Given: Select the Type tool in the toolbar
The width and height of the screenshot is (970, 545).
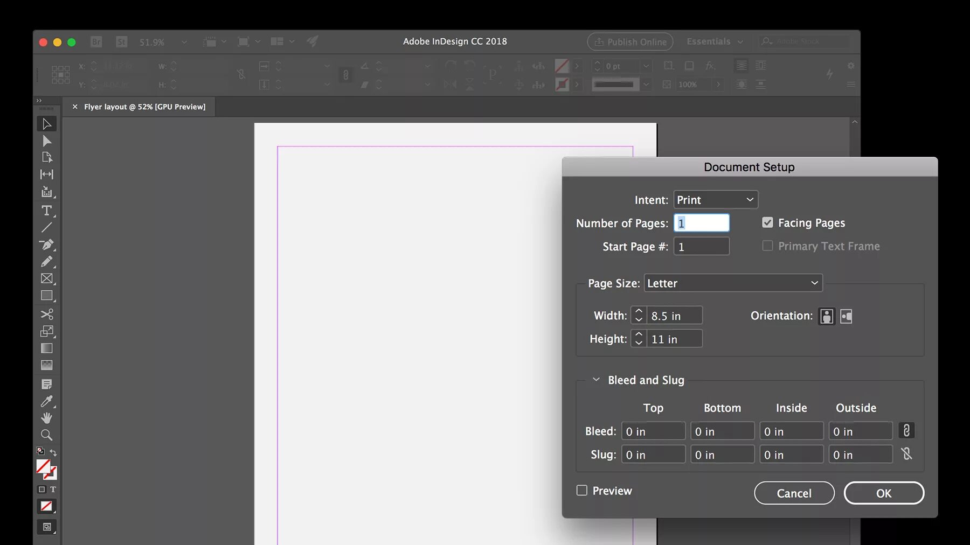Looking at the screenshot, I should [x=47, y=211].
